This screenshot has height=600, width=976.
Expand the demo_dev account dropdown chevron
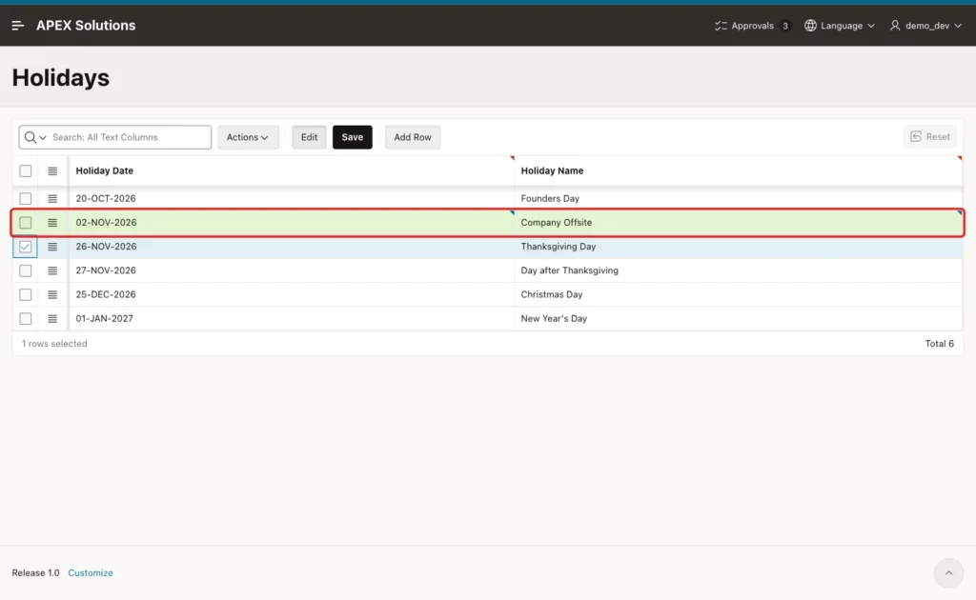958,26
